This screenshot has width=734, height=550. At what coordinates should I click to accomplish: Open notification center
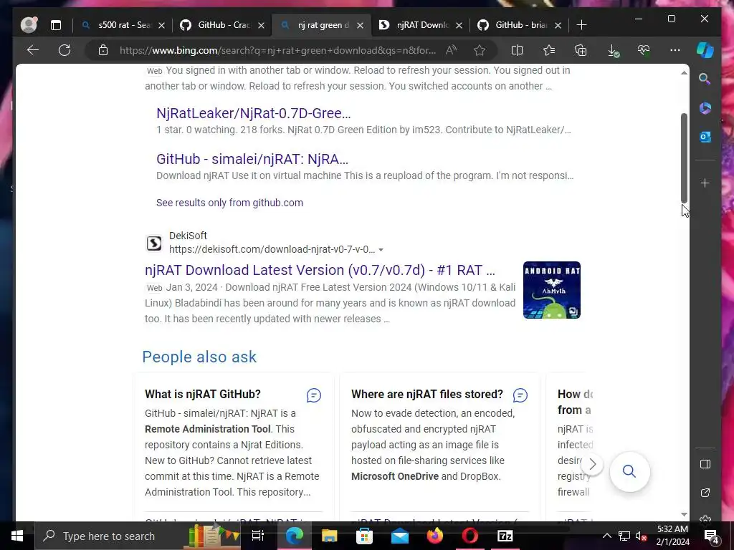pos(711,536)
